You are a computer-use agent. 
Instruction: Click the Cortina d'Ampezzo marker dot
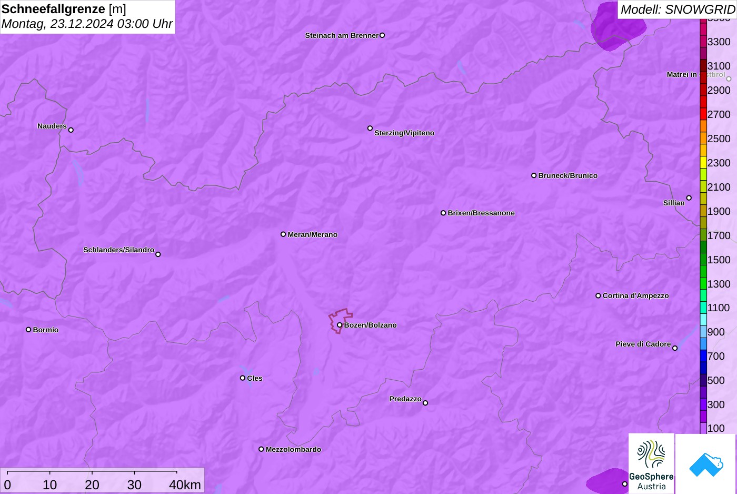point(598,295)
